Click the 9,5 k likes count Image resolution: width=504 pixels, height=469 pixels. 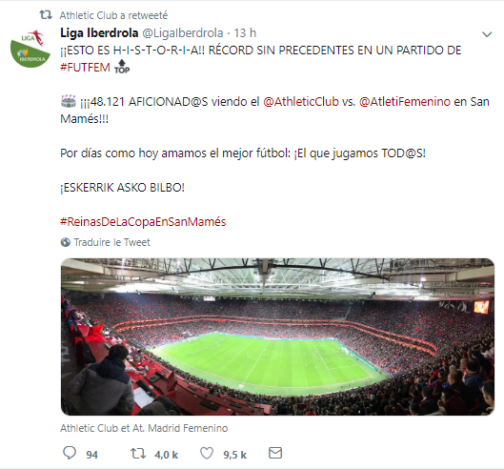click(x=235, y=455)
